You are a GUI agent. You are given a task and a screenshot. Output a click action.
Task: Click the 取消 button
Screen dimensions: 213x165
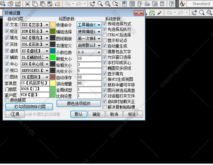tap(114, 114)
